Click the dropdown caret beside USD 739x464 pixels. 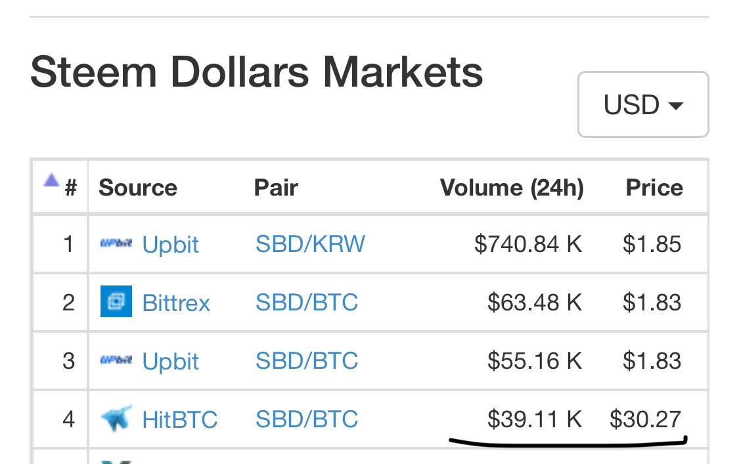click(676, 106)
